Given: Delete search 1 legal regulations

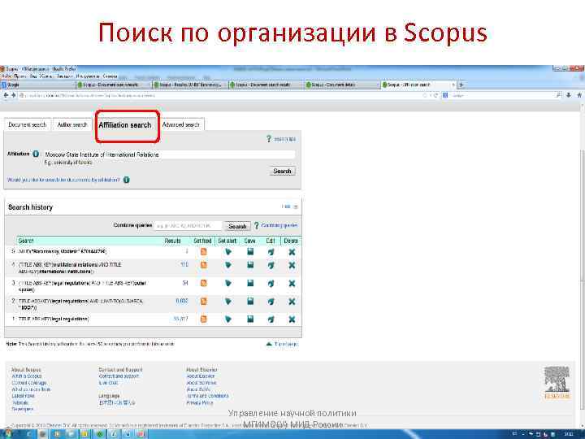Looking at the screenshot, I should (292, 319).
